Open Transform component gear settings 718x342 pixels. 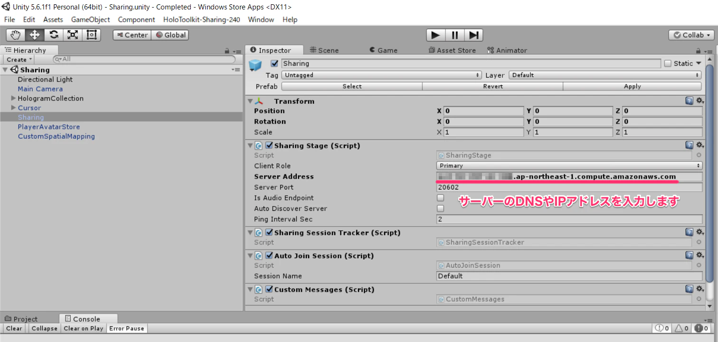pyautogui.click(x=699, y=101)
